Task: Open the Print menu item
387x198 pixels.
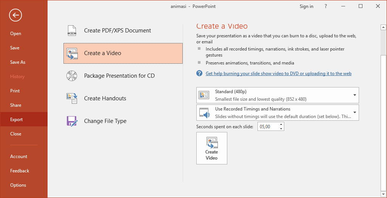Action: tap(15, 91)
